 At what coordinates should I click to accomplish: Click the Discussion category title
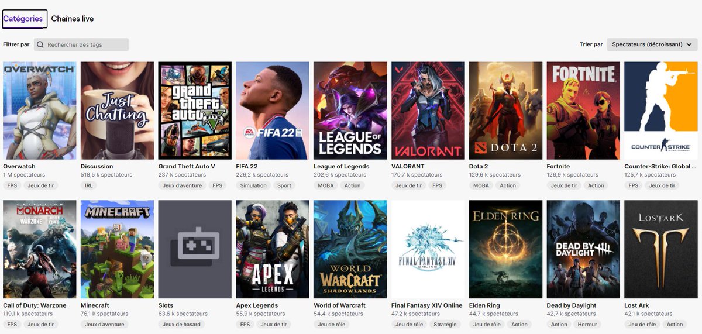coord(97,167)
